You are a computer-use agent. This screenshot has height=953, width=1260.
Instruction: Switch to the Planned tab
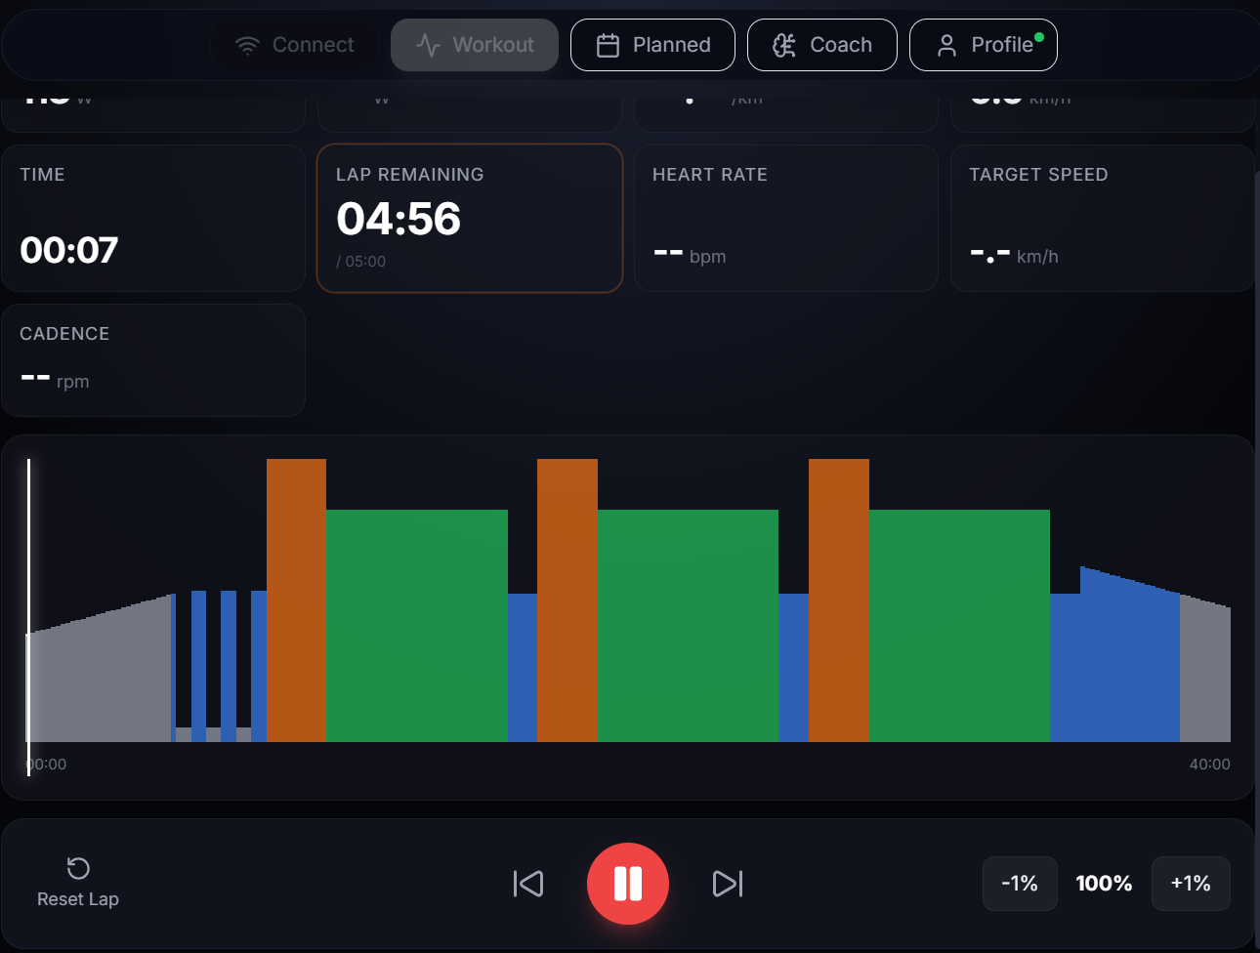tap(652, 44)
